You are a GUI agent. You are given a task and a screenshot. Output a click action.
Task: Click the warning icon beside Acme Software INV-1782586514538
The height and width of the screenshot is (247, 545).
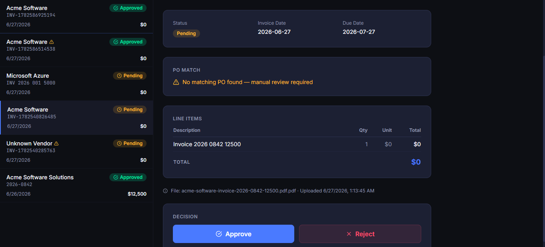point(52,42)
